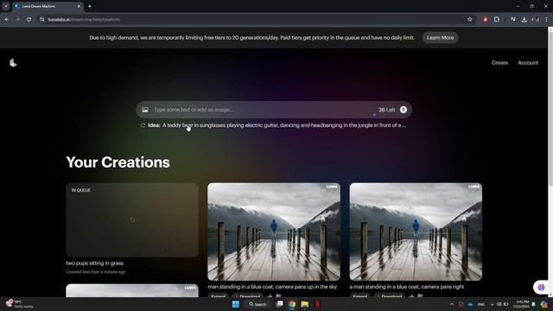This screenshot has width=553, height=311.
Task: Click the ENG language indicator
Action: point(481,304)
